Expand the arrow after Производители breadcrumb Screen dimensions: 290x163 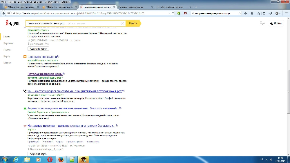[x=68, y=112]
